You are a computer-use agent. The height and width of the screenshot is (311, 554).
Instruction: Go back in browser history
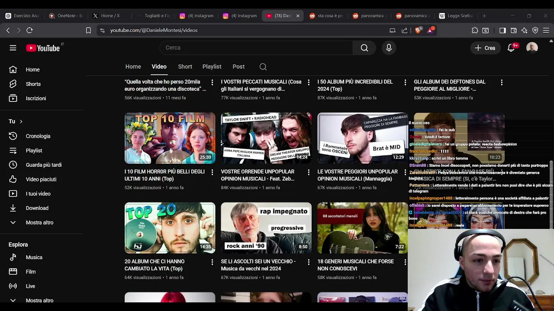(8, 30)
